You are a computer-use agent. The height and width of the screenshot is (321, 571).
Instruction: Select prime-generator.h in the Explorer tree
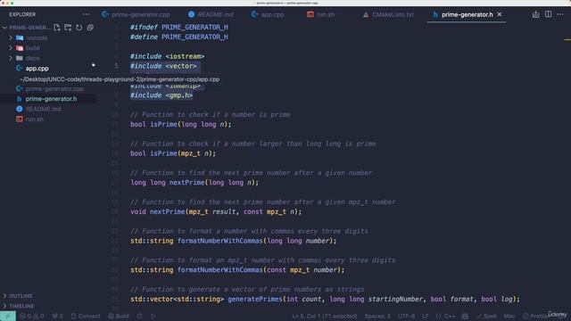[x=51, y=99]
